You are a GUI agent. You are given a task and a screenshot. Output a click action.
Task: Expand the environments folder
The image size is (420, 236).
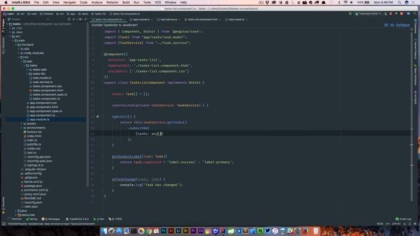click(22, 128)
